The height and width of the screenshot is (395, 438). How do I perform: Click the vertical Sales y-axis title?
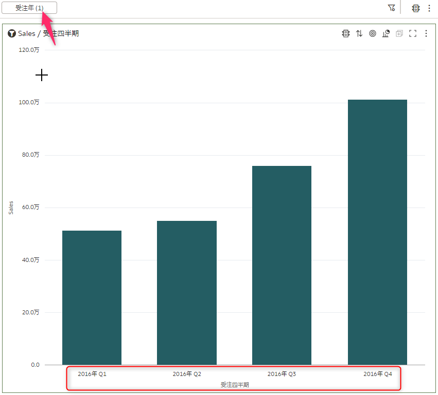11,208
